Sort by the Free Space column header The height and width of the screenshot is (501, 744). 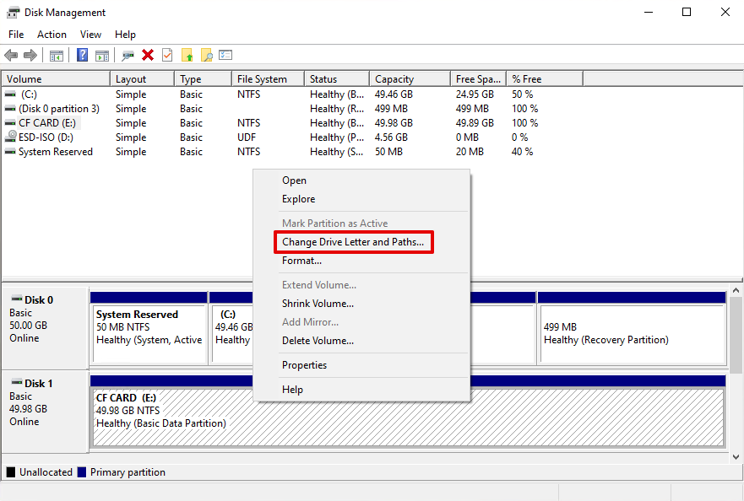click(478, 78)
